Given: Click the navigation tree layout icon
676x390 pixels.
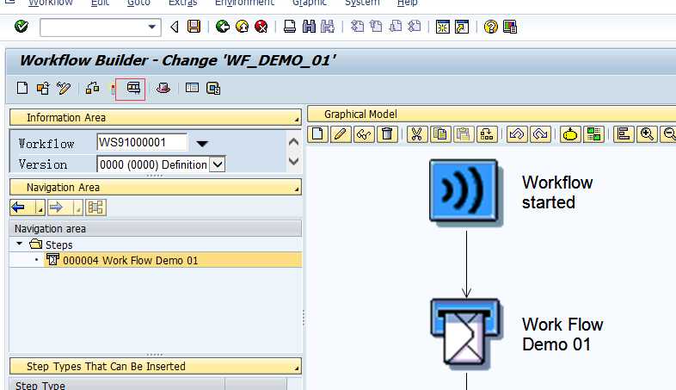Looking at the screenshot, I should (95, 207).
